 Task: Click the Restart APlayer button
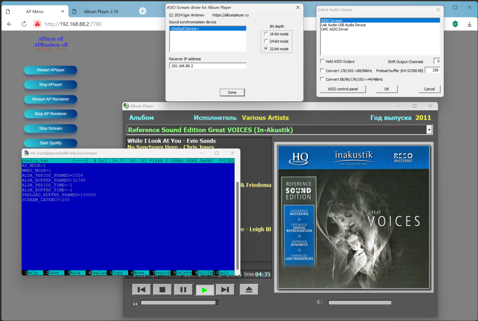click(x=51, y=70)
